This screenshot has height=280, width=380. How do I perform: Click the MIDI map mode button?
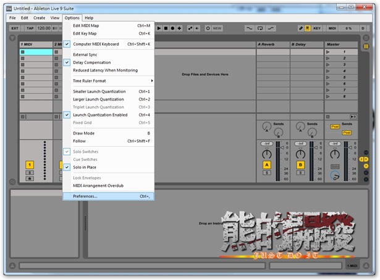pos(332,28)
